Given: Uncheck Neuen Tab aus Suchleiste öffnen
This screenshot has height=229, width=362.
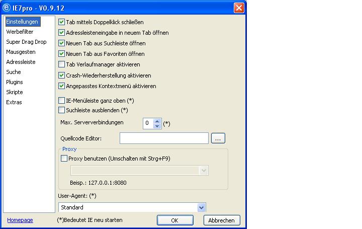Looking at the screenshot, I should tap(61, 43).
